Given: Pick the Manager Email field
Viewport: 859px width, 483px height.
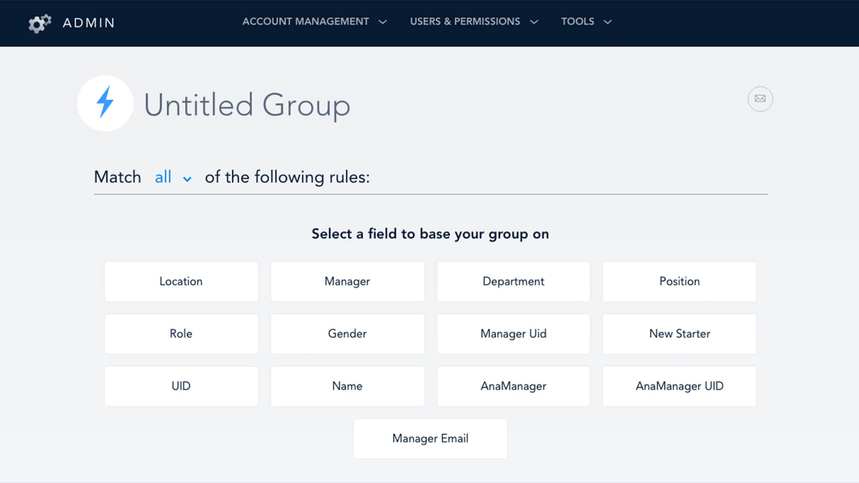Looking at the screenshot, I should 430,438.
